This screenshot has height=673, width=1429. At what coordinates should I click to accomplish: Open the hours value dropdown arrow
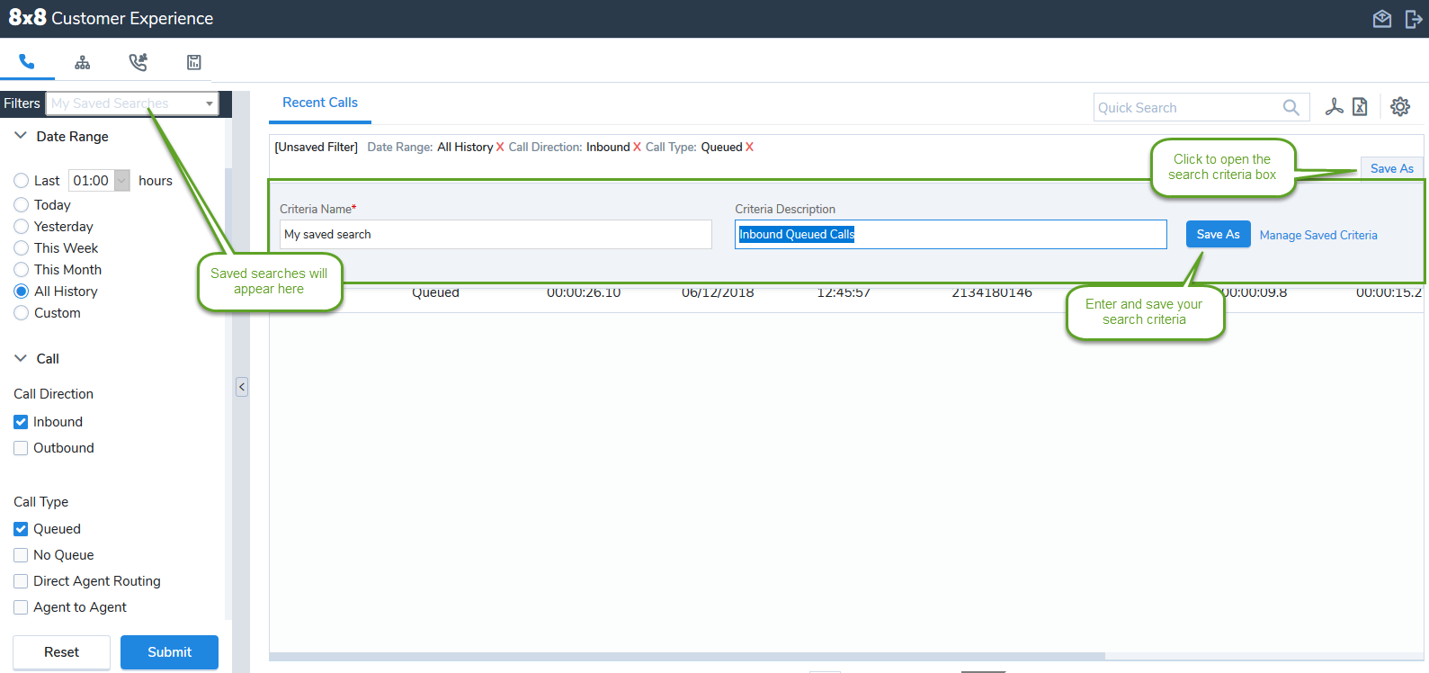click(x=121, y=181)
